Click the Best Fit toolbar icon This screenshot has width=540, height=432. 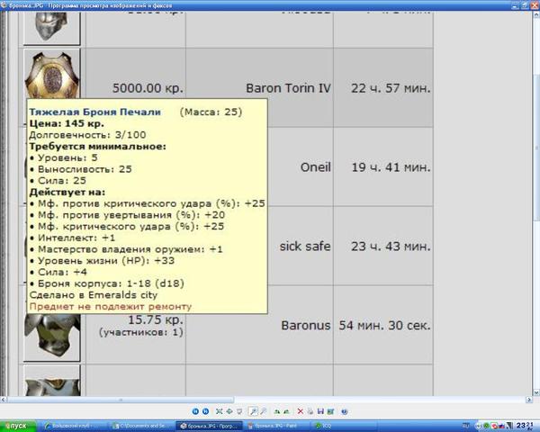pyautogui.click(x=219, y=411)
